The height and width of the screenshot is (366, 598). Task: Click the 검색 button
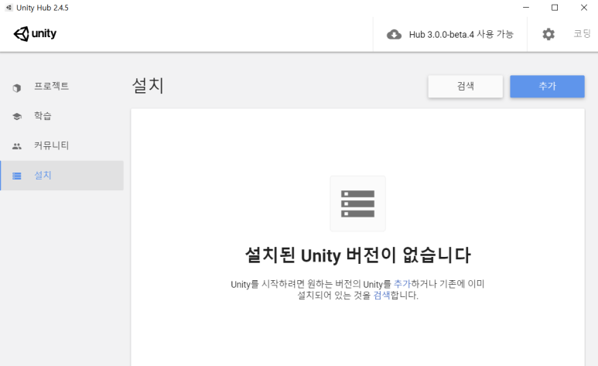pos(465,86)
